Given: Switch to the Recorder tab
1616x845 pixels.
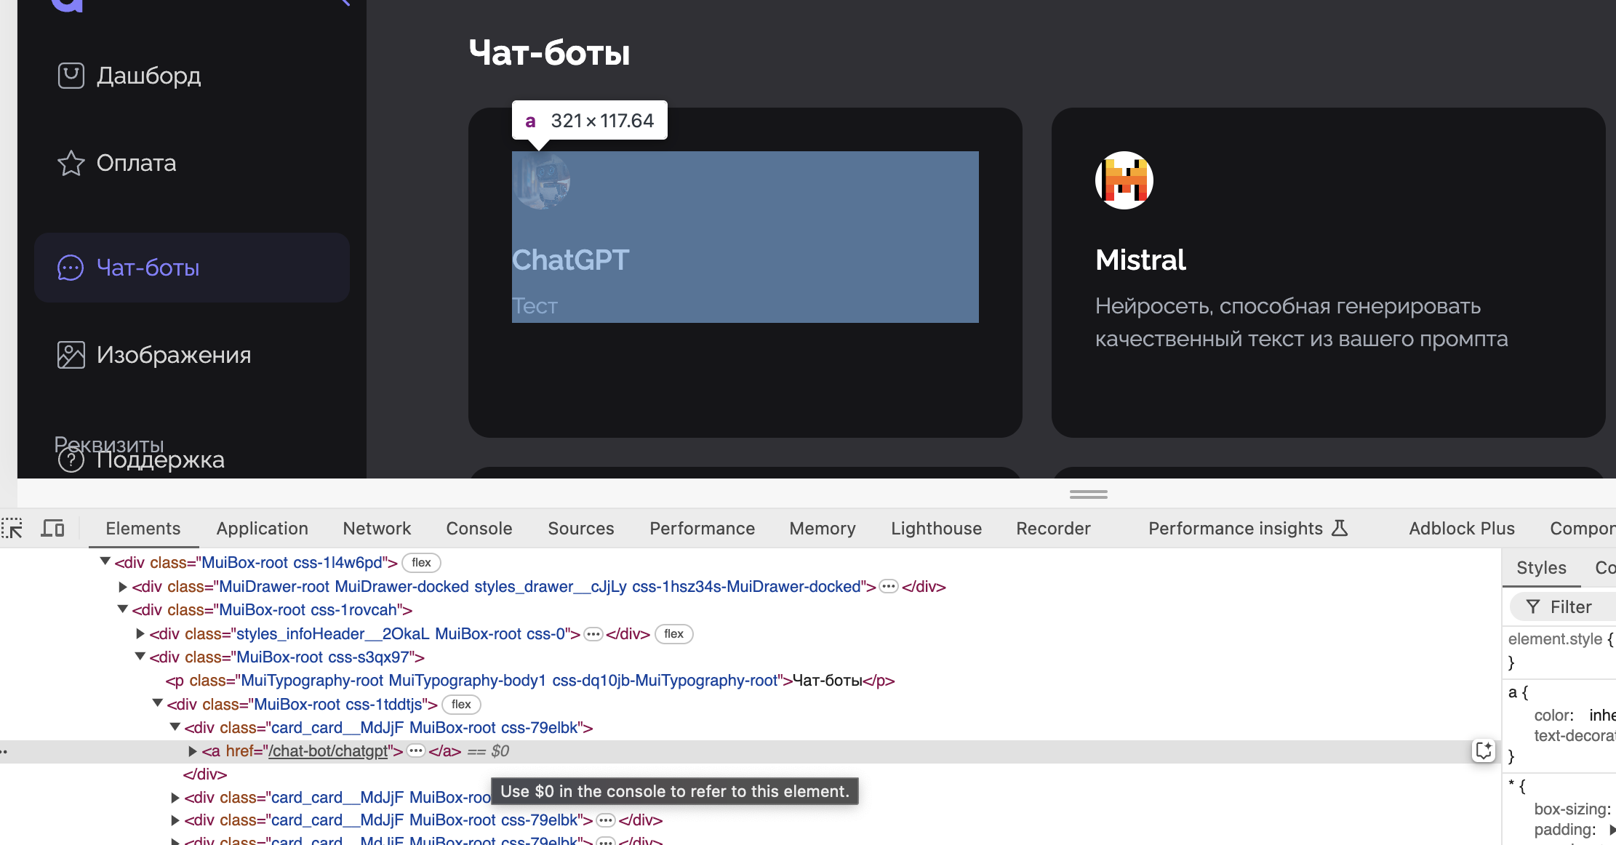Looking at the screenshot, I should [1054, 528].
